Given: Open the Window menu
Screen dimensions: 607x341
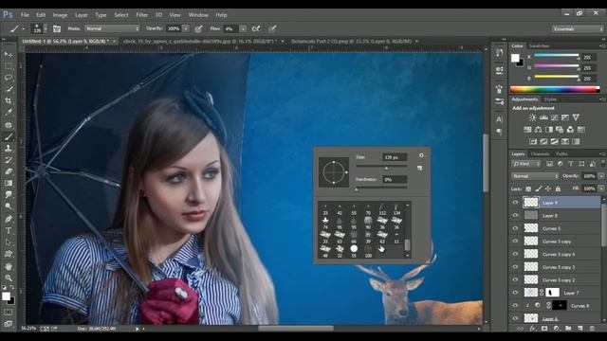Looking at the screenshot, I should [198, 15].
